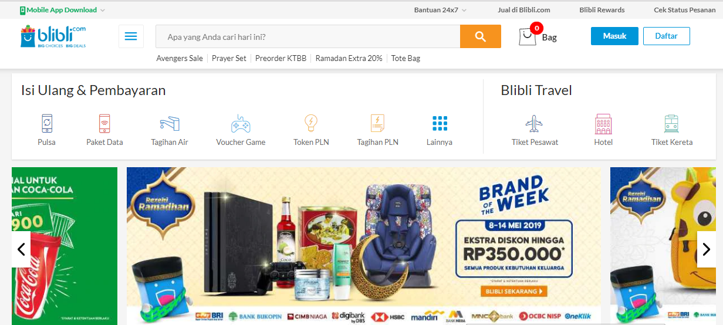Select the Paket Data icon
723x325 pixels.
(x=104, y=123)
